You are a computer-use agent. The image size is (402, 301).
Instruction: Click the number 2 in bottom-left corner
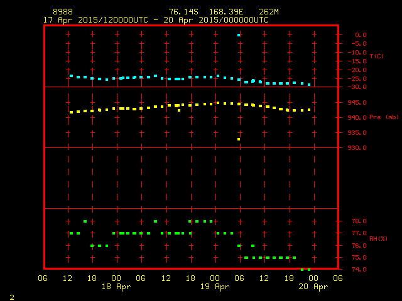coord(12,295)
